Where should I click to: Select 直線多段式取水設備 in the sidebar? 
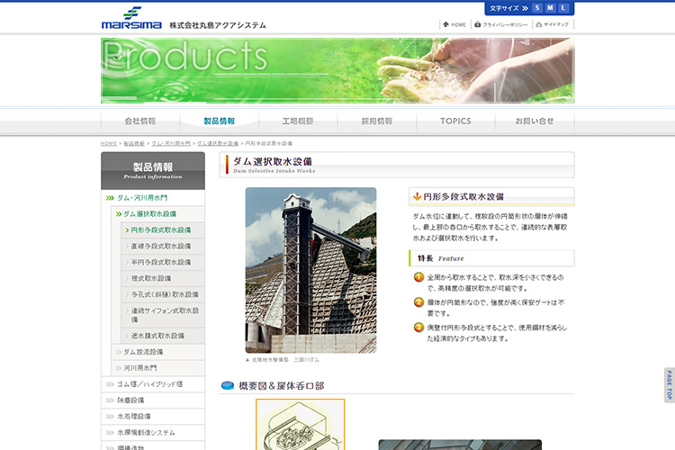point(163,247)
